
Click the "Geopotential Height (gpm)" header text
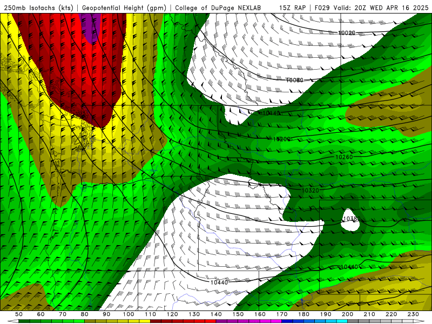click(124, 8)
